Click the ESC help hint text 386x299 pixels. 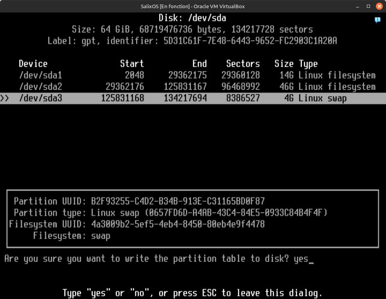(x=192, y=293)
